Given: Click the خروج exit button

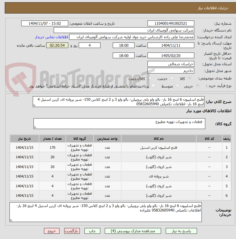Looking at the screenshot, I should click(52, 231).
